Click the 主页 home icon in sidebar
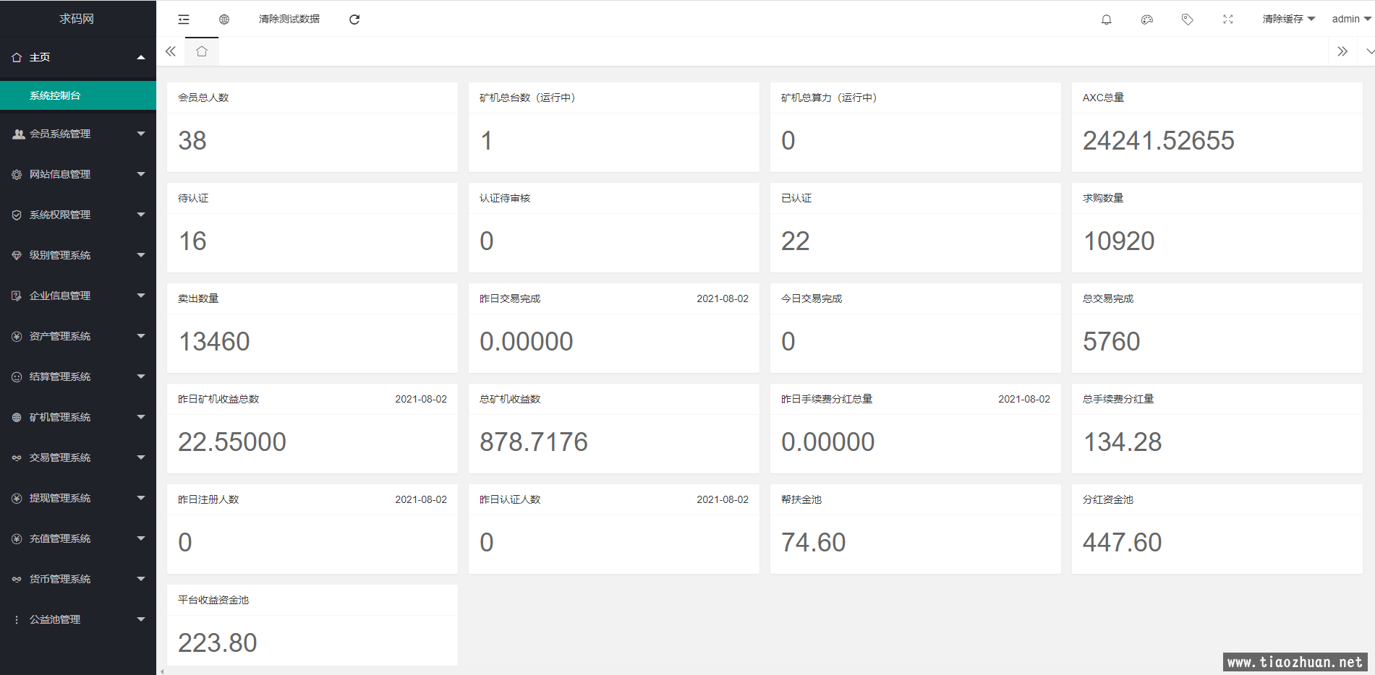The image size is (1375, 675). point(17,57)
